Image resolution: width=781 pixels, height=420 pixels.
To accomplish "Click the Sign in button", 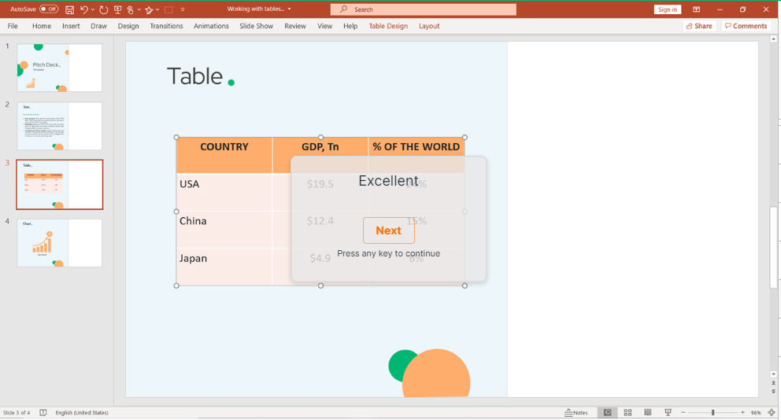I will tap(667, 9).
